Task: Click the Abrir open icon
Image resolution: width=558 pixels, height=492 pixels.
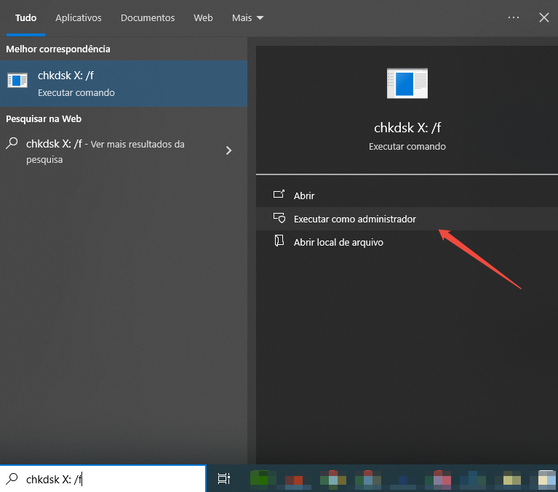Action: click(279, 195)
